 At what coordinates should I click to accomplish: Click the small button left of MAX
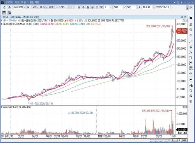click(x=179, y=140)
